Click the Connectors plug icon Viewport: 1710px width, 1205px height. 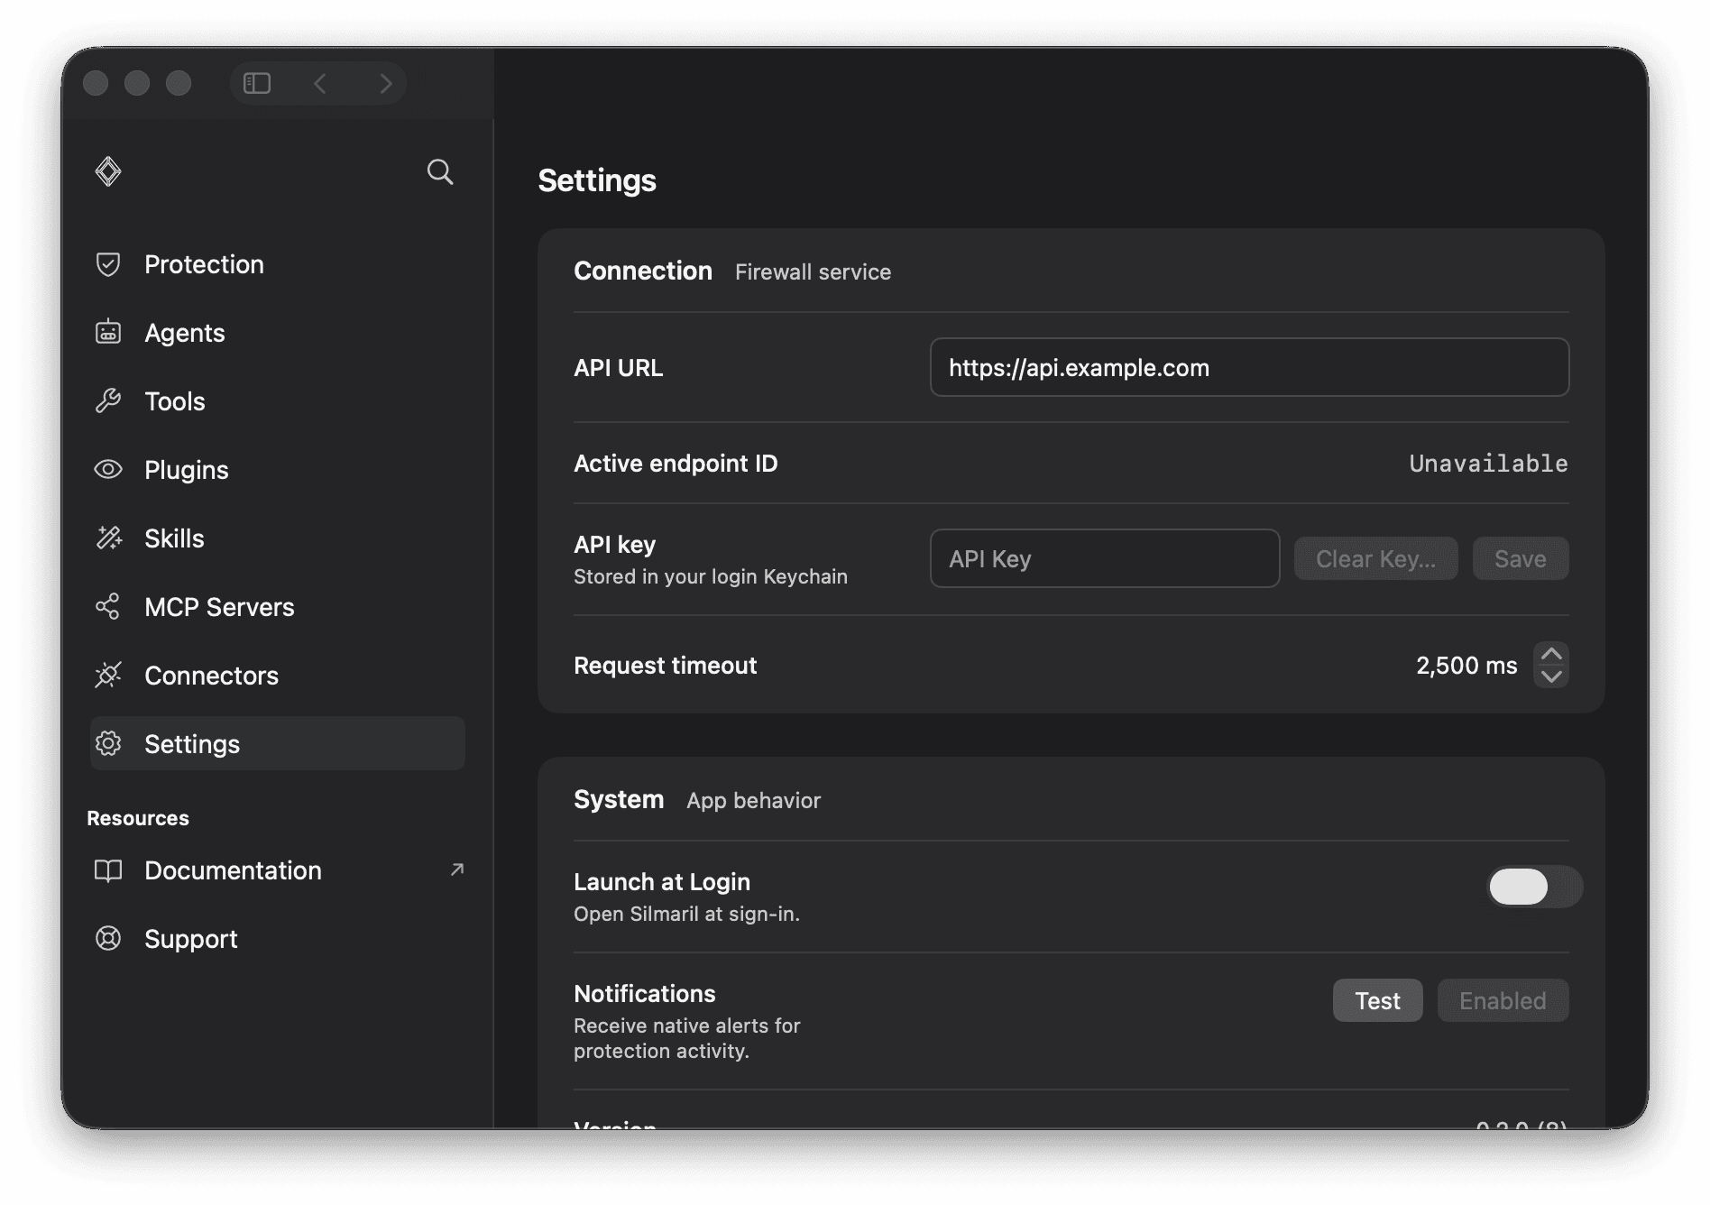pyautogui.click(x=108, y=675)
